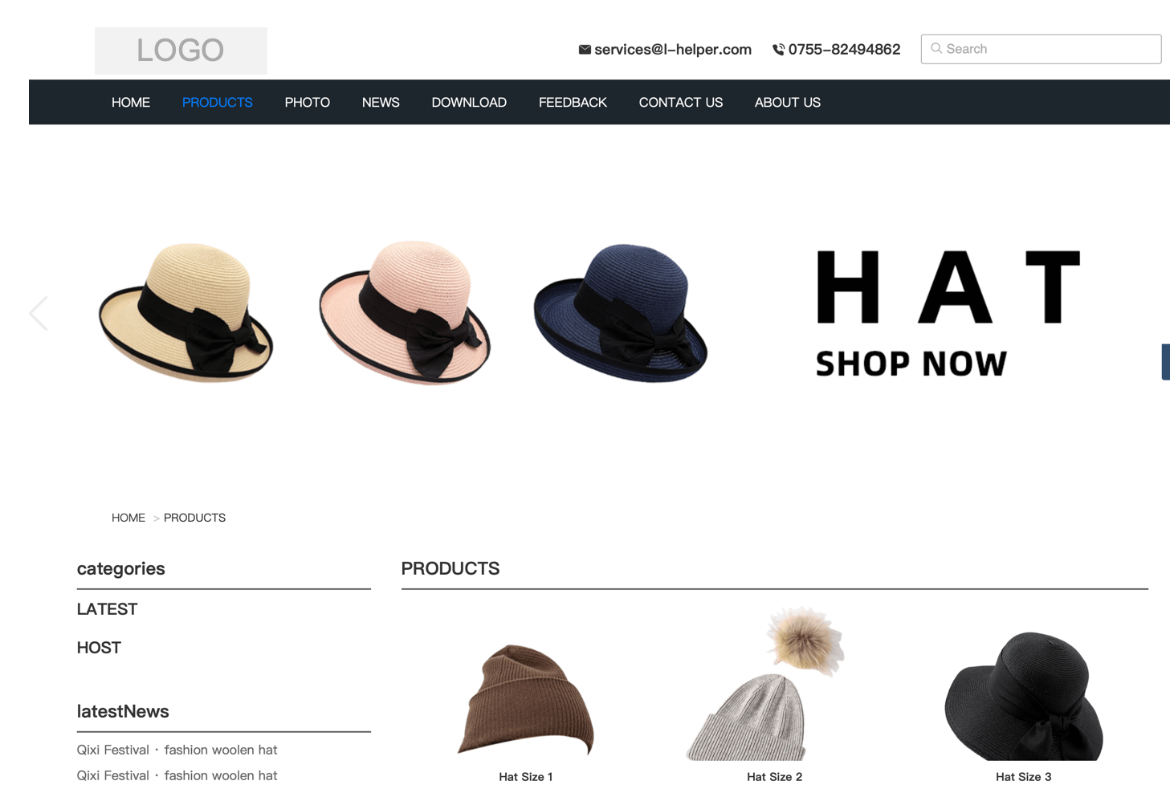Click the HAT SHOP NOW banner text
Screen dimensions: 1170x789
point(948,313)
